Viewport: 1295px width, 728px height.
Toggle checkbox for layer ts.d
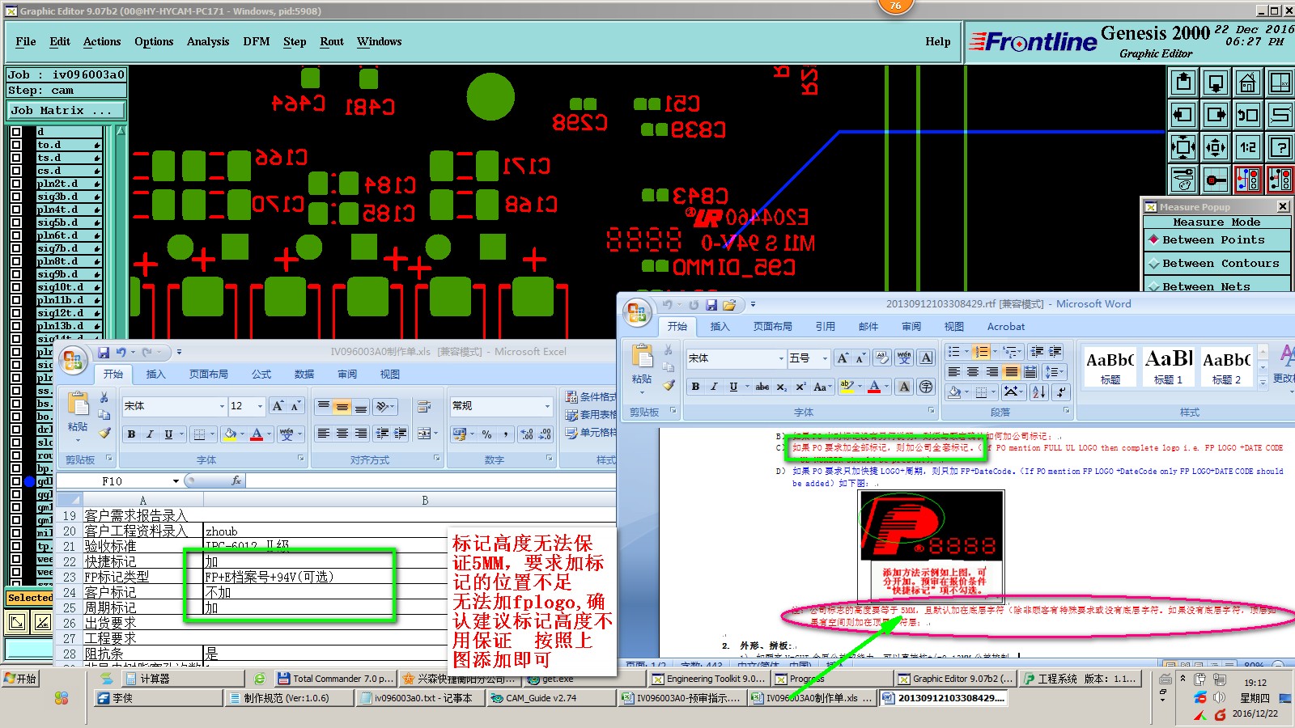click(16, 158)
